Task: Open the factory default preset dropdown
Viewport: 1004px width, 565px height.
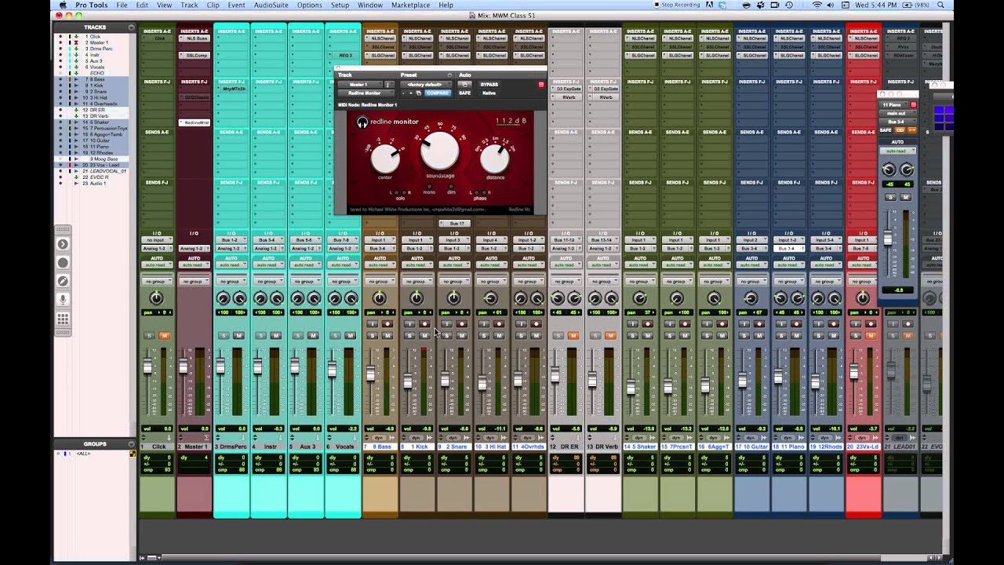Action: (426, 84)
